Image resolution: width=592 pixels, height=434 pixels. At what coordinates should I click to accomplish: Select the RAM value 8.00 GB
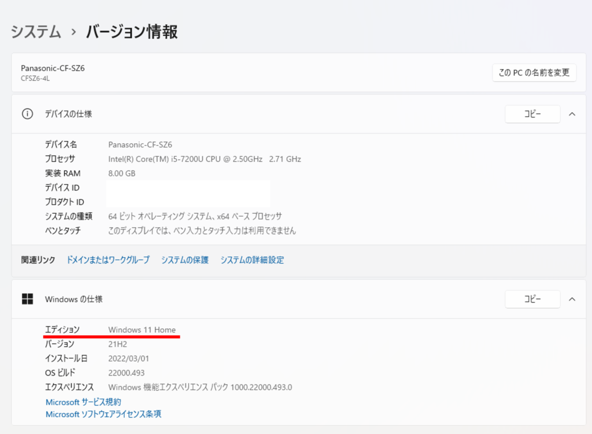coord(121,173)
